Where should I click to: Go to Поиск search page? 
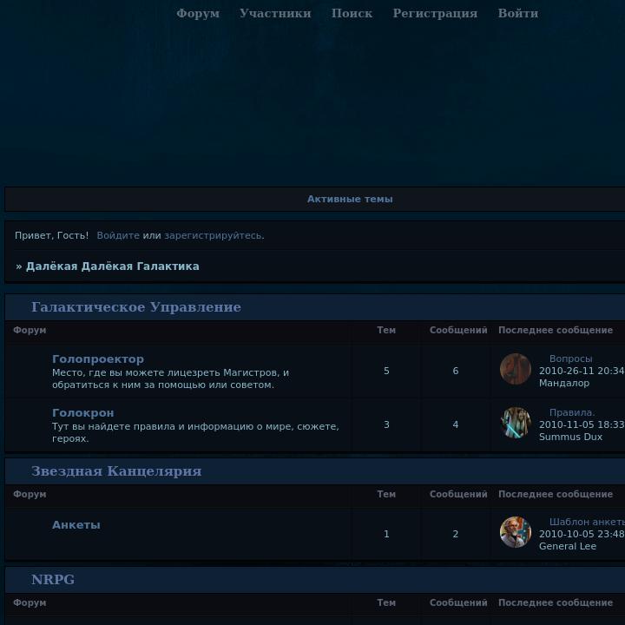(x=352, y=14)
